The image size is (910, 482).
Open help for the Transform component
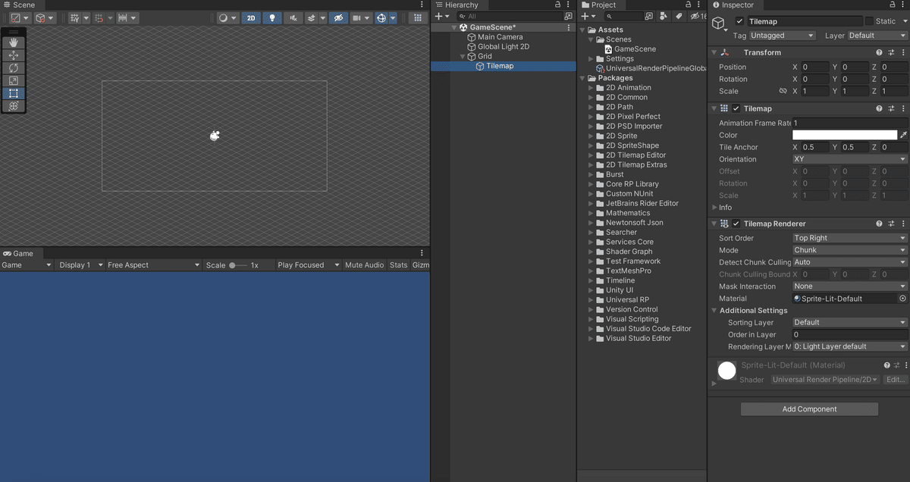tap(879, 52)
